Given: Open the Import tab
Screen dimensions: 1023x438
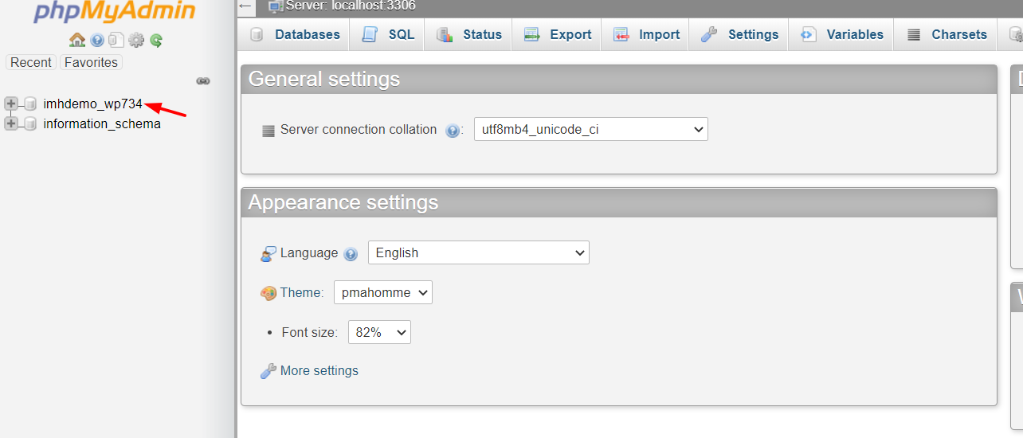Looking at the screenshot, I should click(x=646, y=34).
